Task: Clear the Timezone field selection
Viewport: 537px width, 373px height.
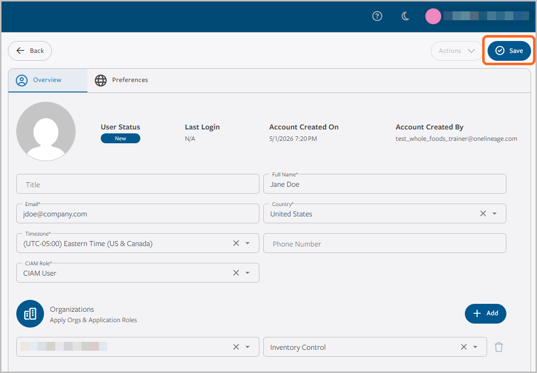Action: (236, 243)
